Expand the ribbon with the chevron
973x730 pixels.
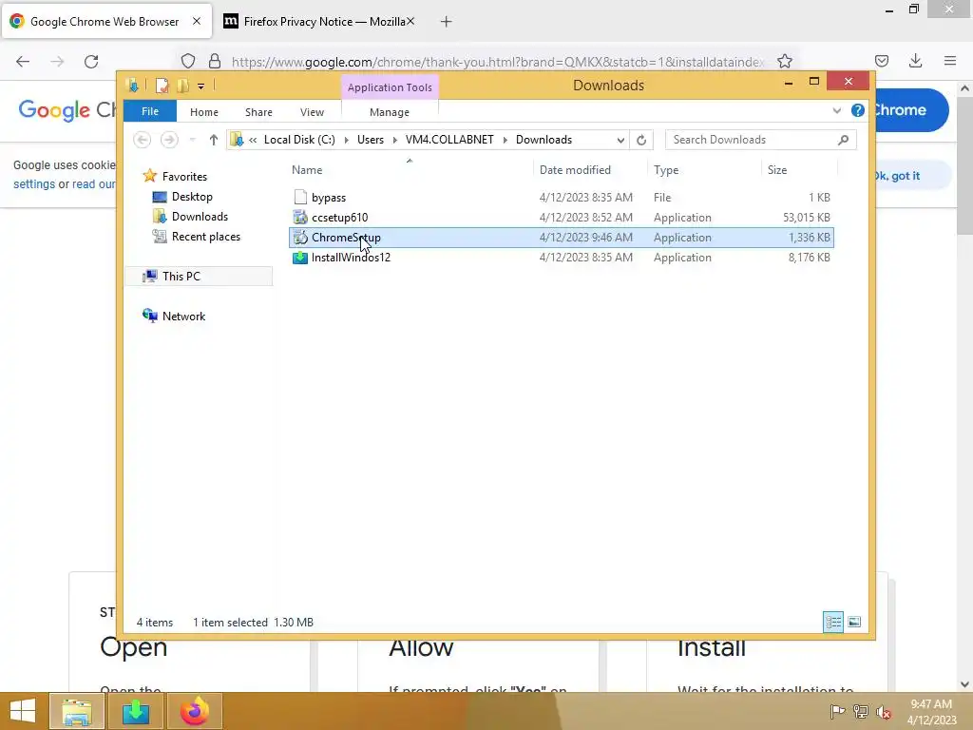(x=837, y=110)
